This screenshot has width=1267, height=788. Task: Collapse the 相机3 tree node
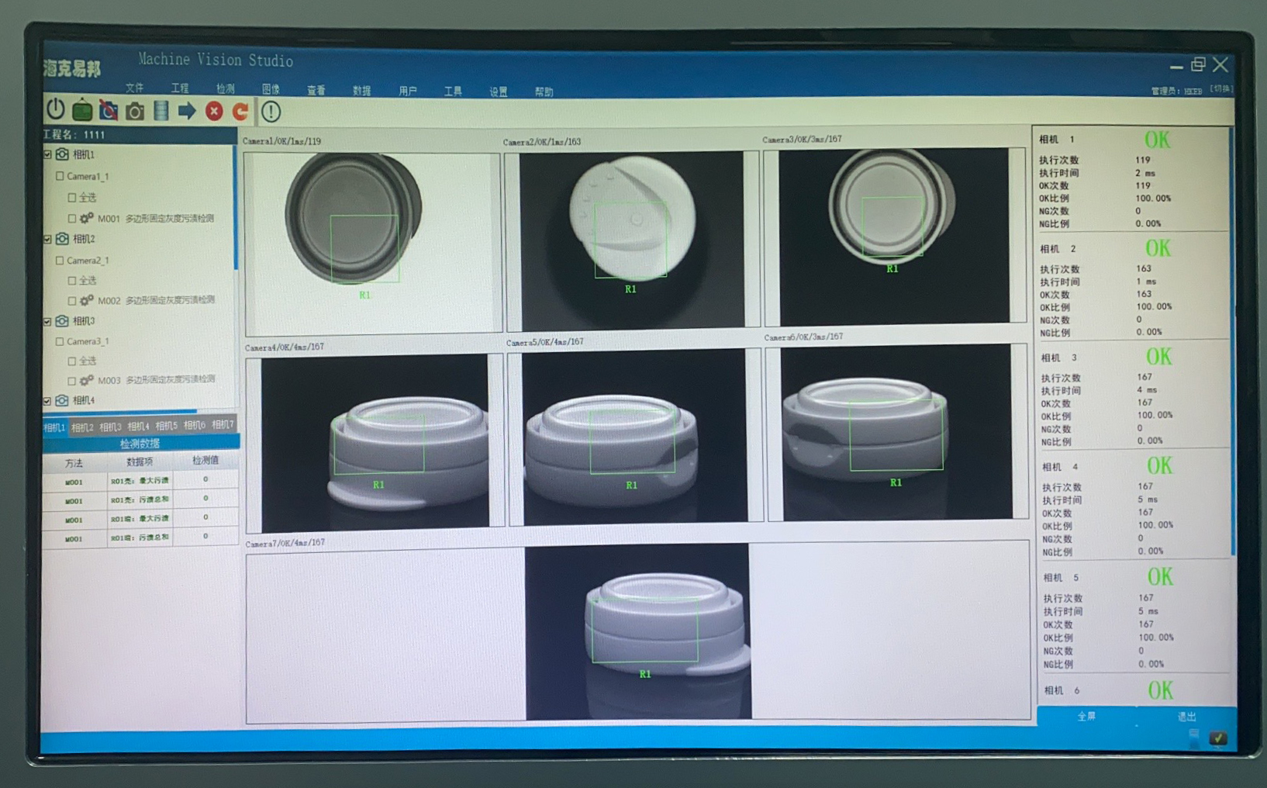coord(48,321)
